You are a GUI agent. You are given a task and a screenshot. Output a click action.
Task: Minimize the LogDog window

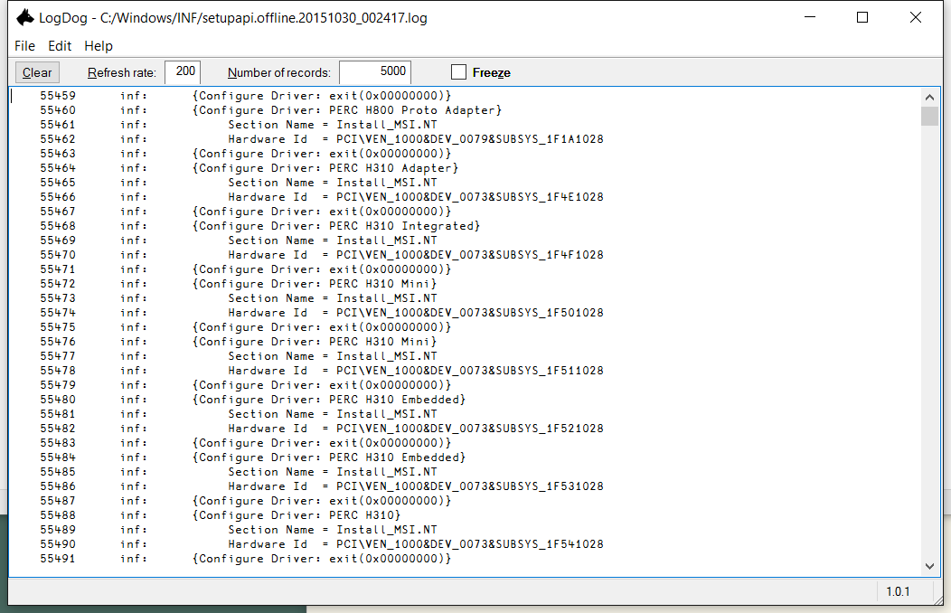(810, 17)
